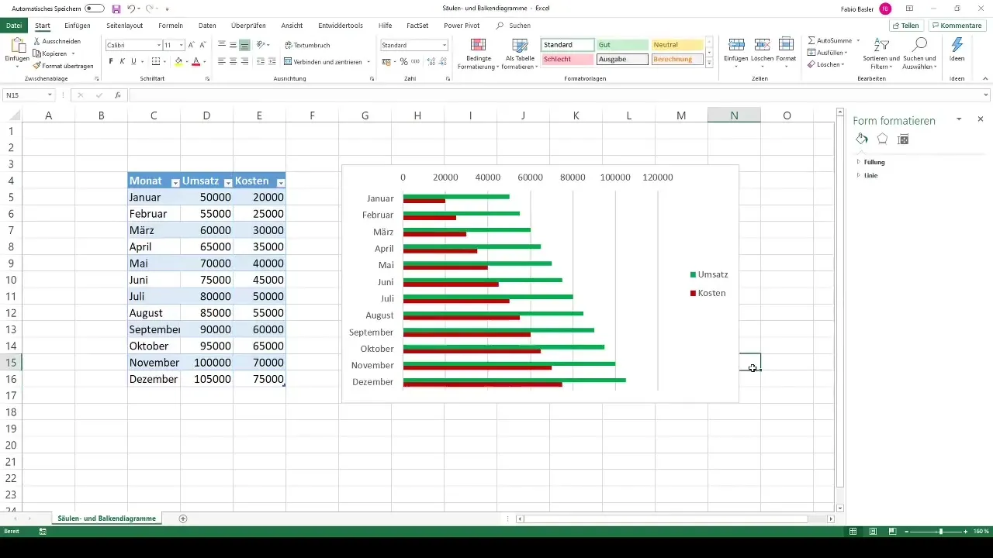This screenshot has height=558, width=993.
Task: Click the font color A icon
Action: click(x=195, y=61)
